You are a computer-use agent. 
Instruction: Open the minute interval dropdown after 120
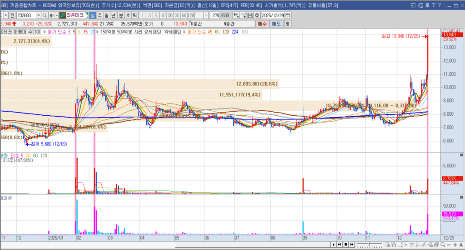[x=206, y=15]
